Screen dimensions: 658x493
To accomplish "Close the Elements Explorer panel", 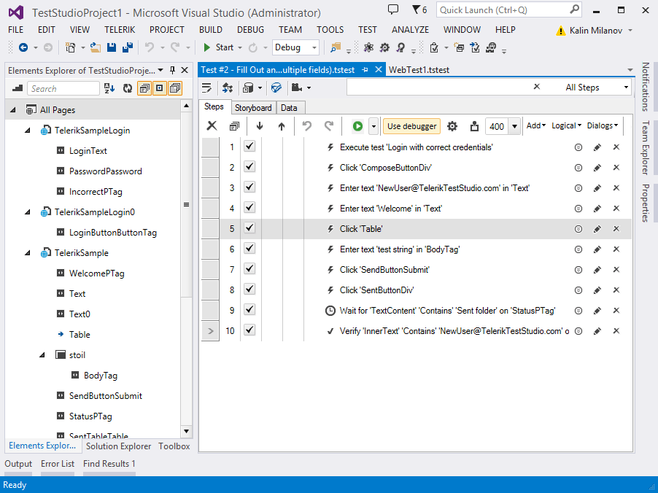I will coord(185,70).
